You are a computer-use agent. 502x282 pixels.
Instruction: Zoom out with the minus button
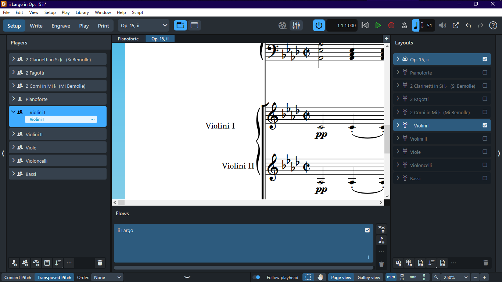pos(476,277)
